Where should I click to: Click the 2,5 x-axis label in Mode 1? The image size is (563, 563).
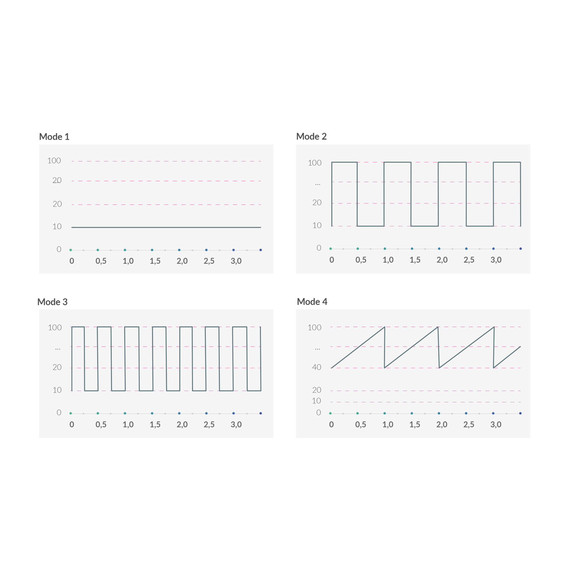click(x=209, y=261)
